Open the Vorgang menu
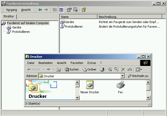167x116 pixels. (11, 10)
